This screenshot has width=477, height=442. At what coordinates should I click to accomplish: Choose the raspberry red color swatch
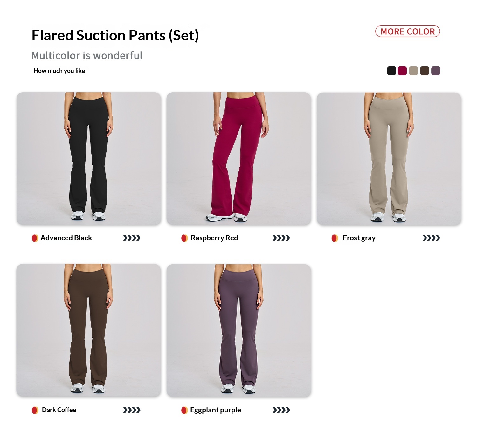pyautogui.click(x=402, y=71)
